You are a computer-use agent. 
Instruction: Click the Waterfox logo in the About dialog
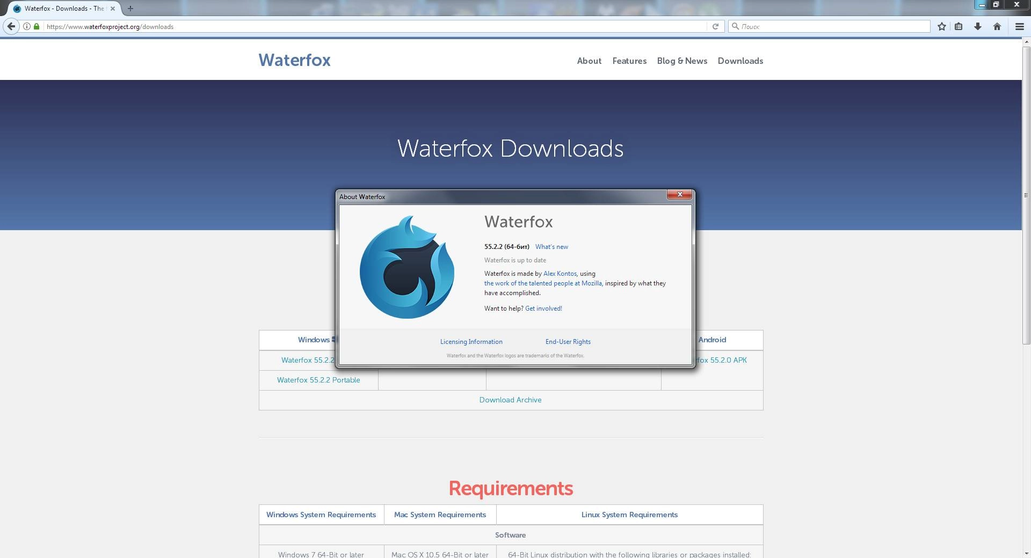(407, 267)
